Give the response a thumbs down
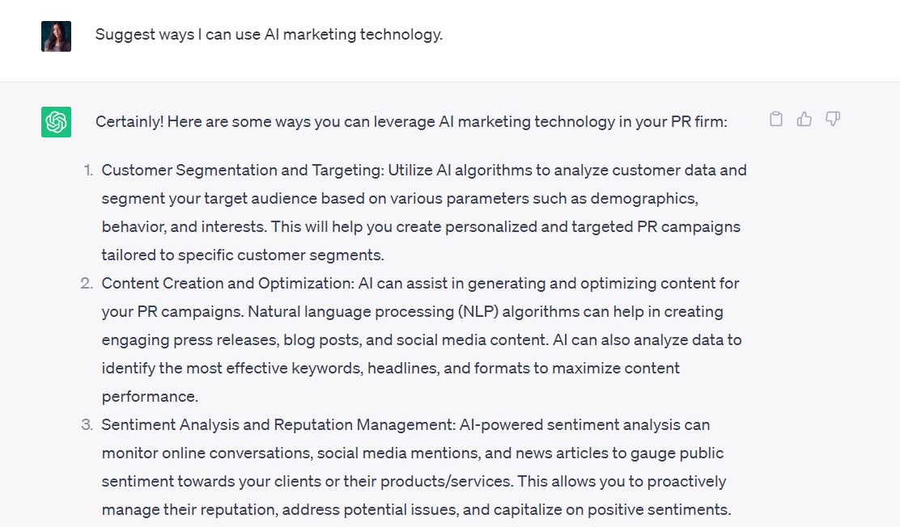 click(833, 120)
